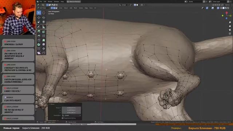Select the Select Box tool
233x131 pixels.
click(x=39, y=13)
